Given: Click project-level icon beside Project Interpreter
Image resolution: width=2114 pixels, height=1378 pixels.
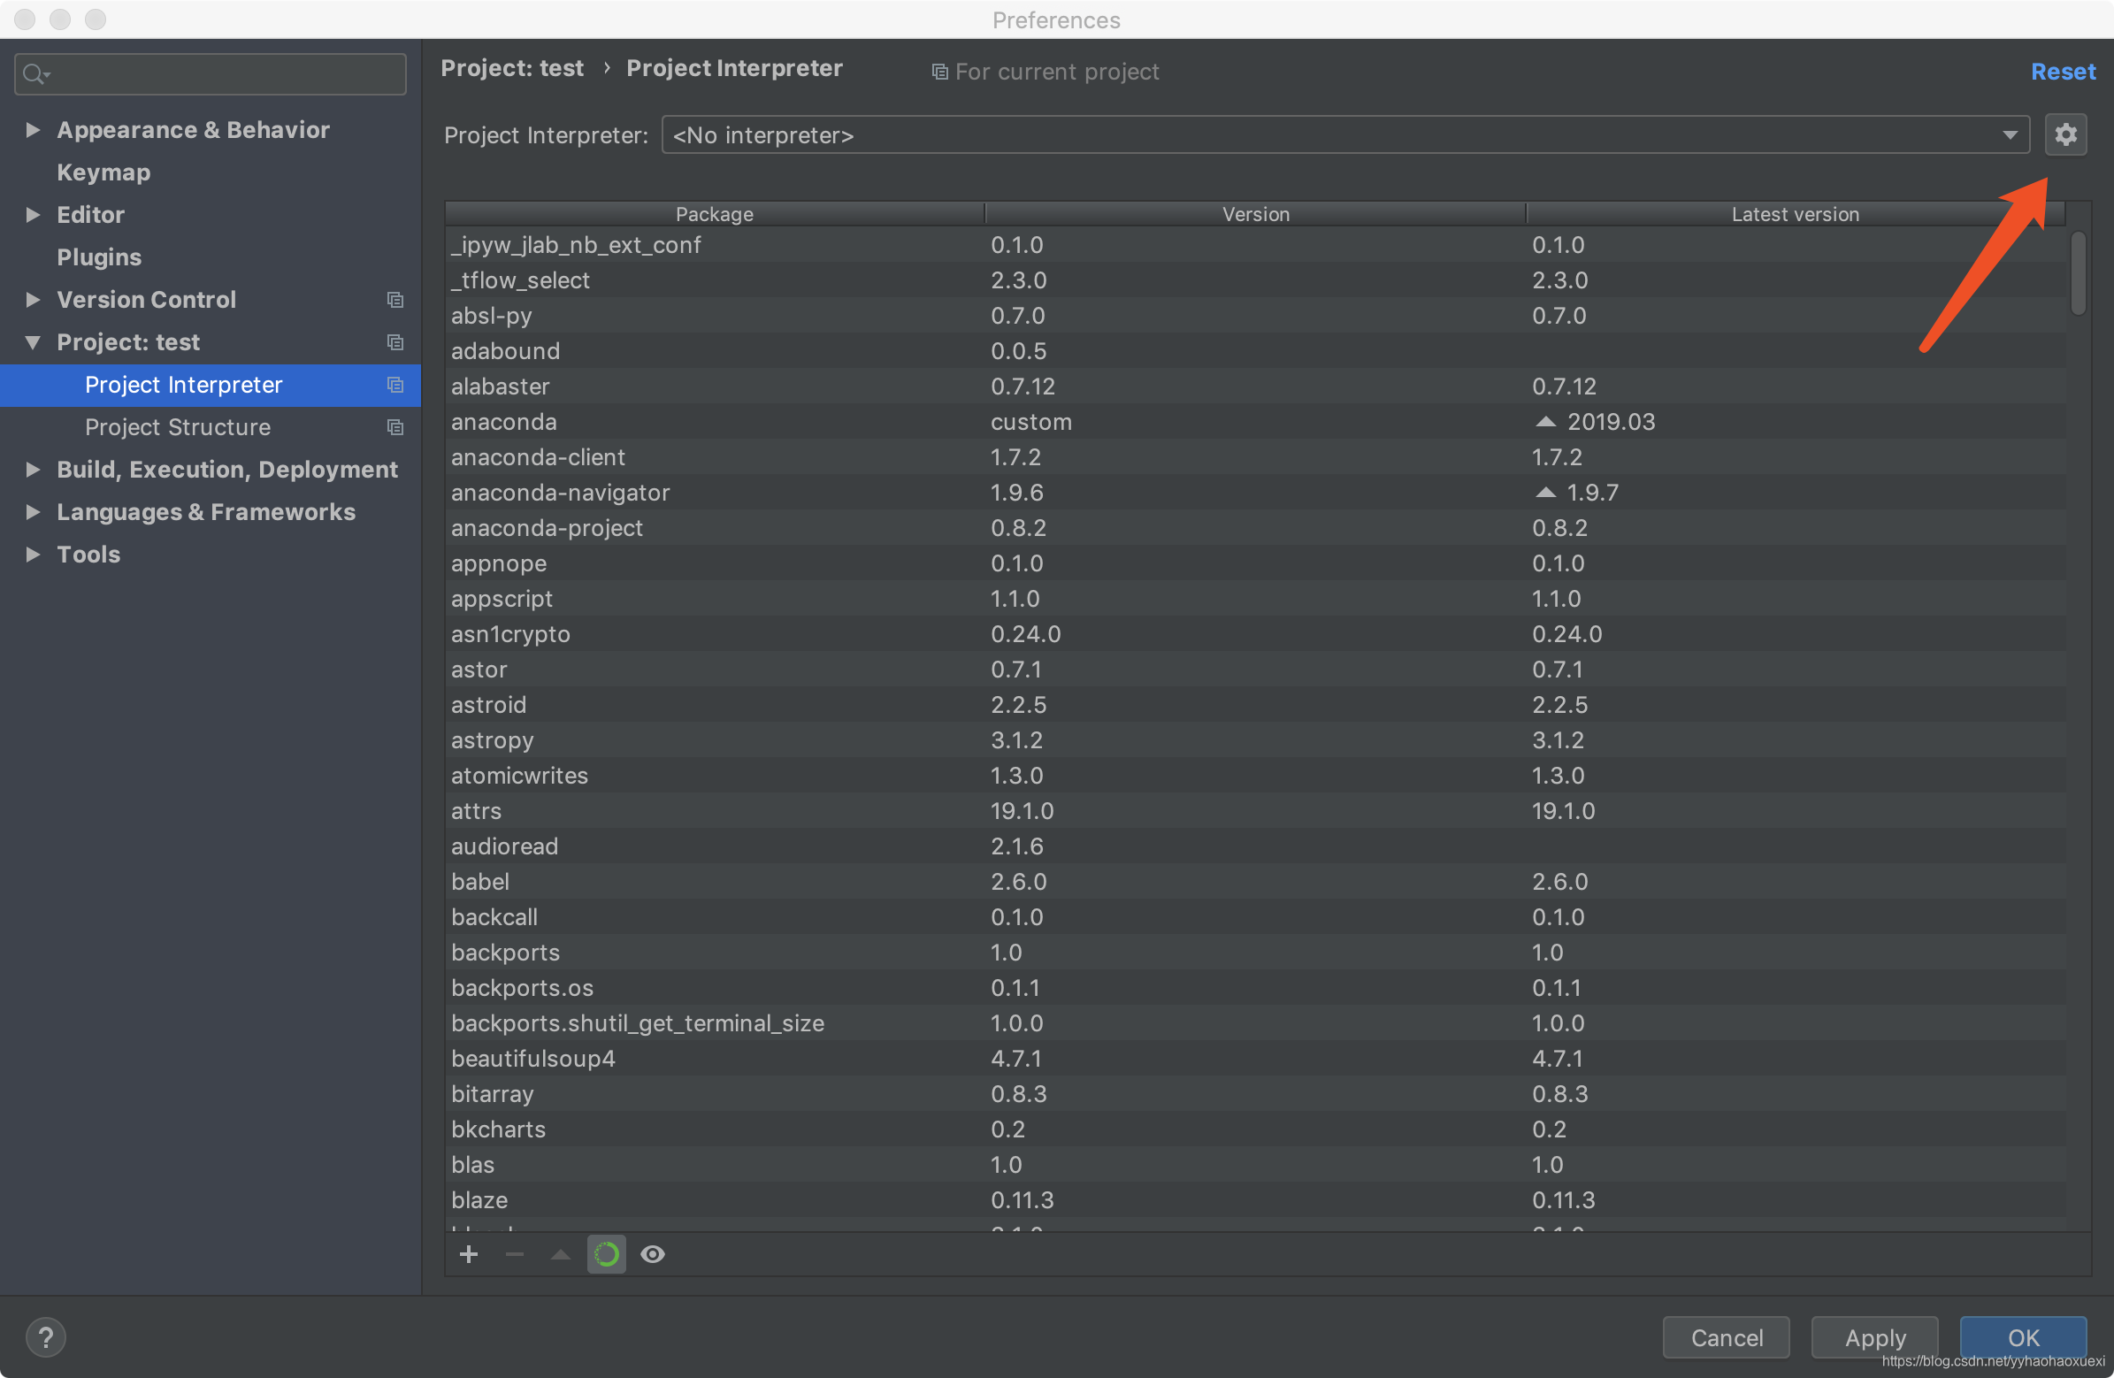Looking at the screenshot, I should pos(395,385).
